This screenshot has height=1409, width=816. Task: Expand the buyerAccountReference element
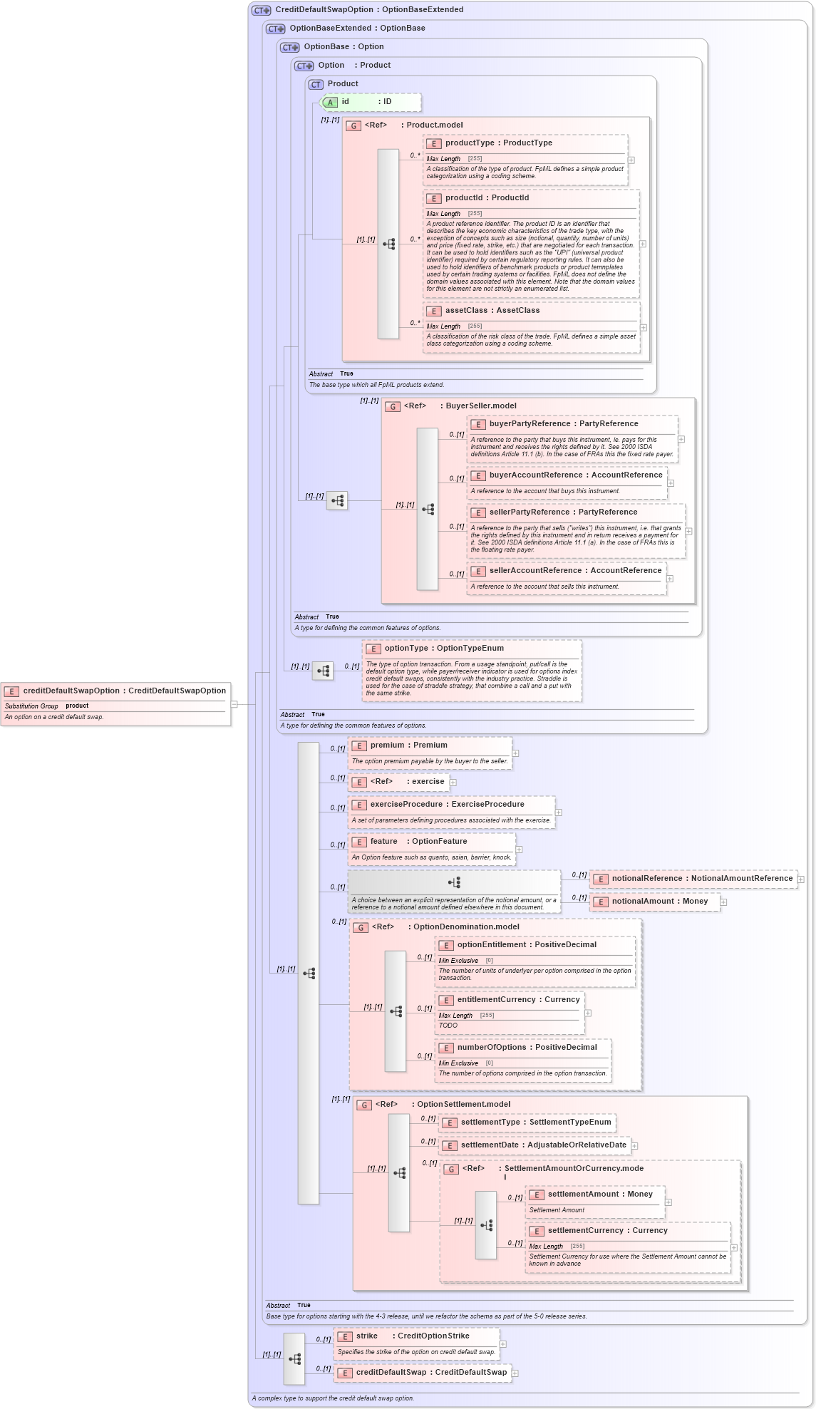click(x=671, y=483)
